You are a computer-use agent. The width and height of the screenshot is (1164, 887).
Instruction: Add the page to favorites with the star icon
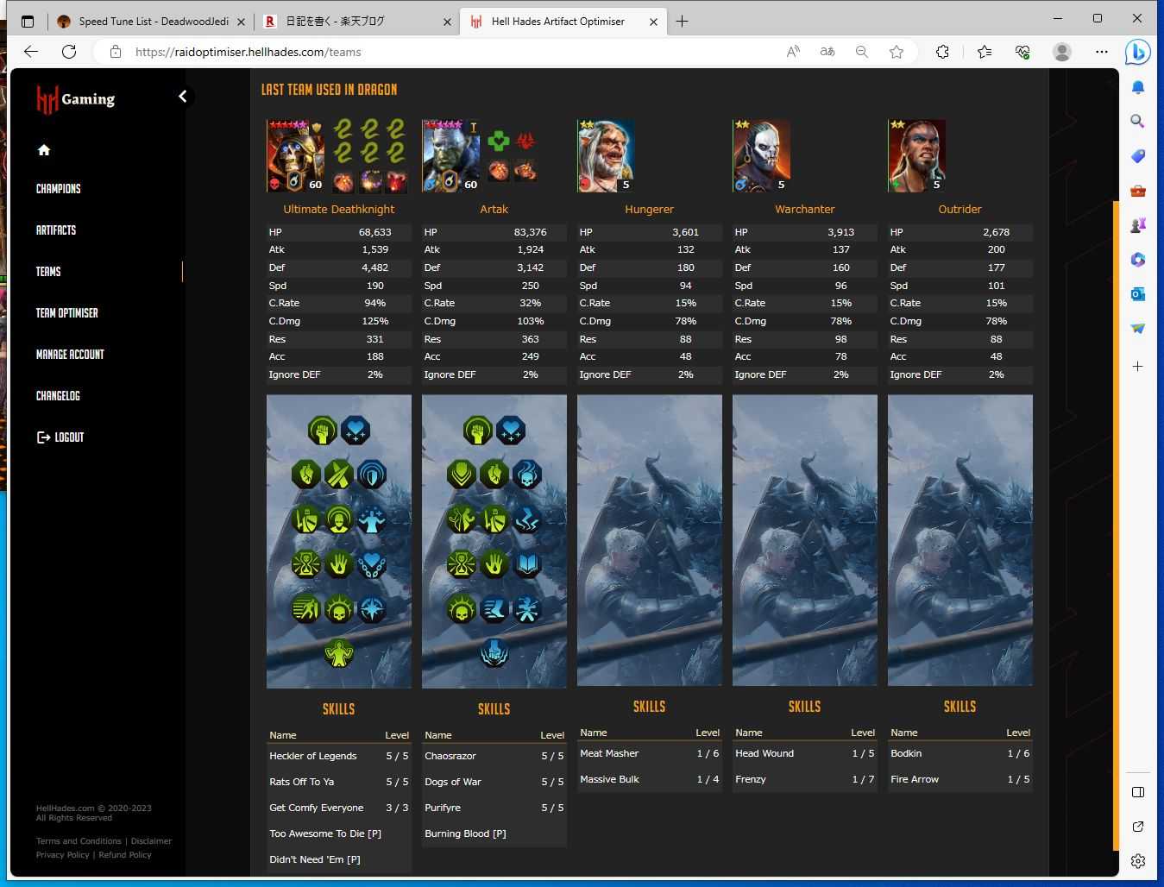tap(897, 52)
